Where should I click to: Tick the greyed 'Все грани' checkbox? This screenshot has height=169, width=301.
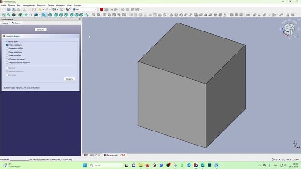coord(7,75)
